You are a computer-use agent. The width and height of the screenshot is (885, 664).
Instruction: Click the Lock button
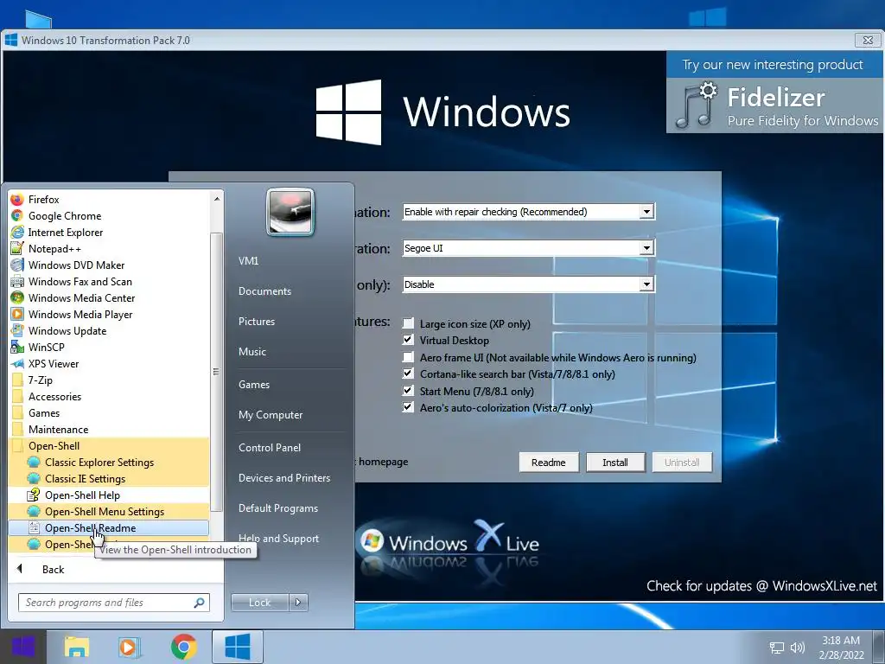pos(259,603)
